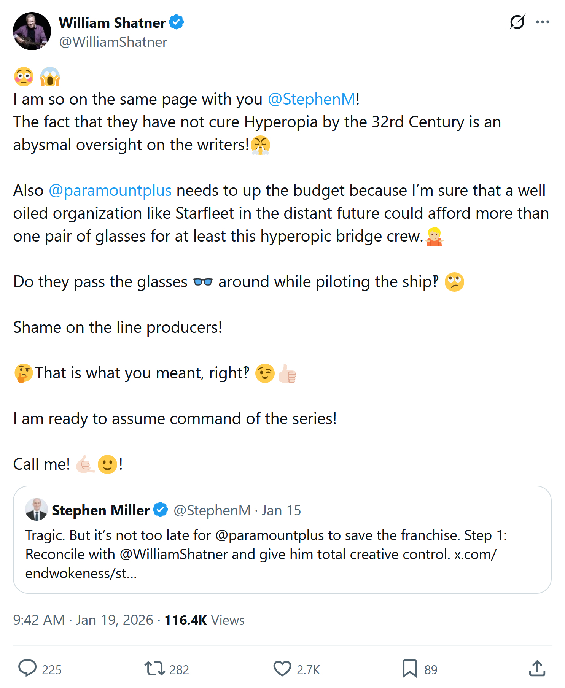View the 116.4K Views analytics
This screenshot has width=565, height=688.
[204, 620]
